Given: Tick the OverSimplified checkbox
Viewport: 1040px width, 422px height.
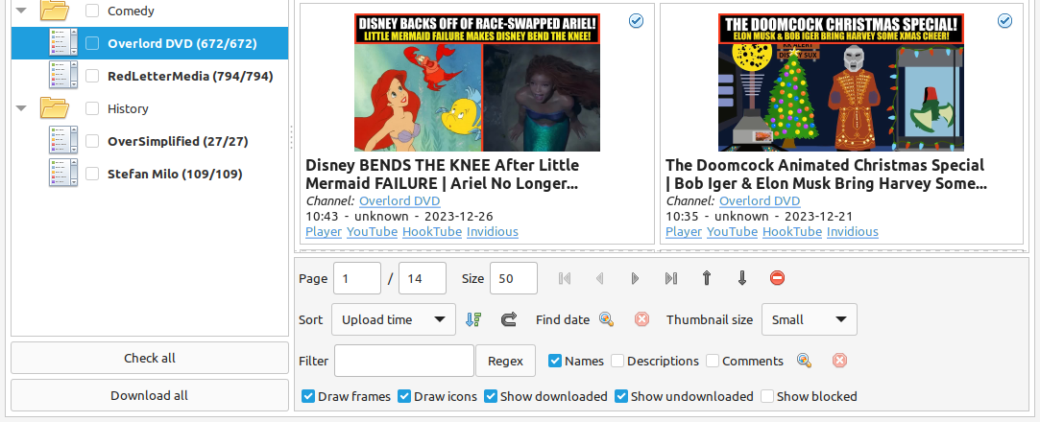Looking at the screenshot, I should [x=93, y=140].
